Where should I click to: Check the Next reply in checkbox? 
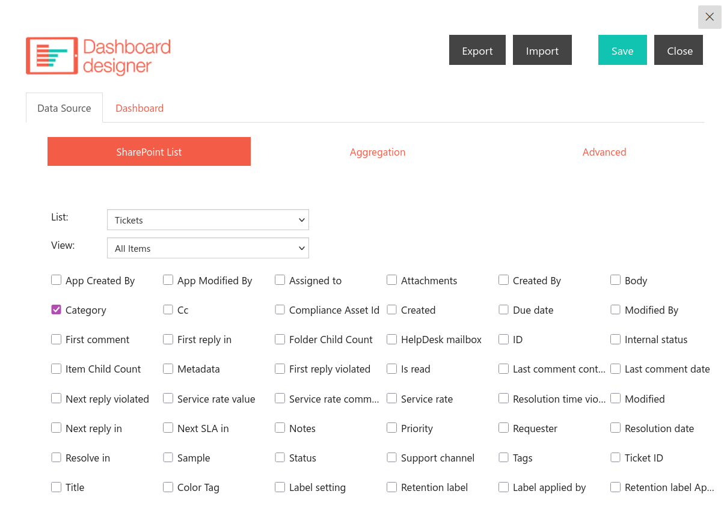[x=56, y=427]
